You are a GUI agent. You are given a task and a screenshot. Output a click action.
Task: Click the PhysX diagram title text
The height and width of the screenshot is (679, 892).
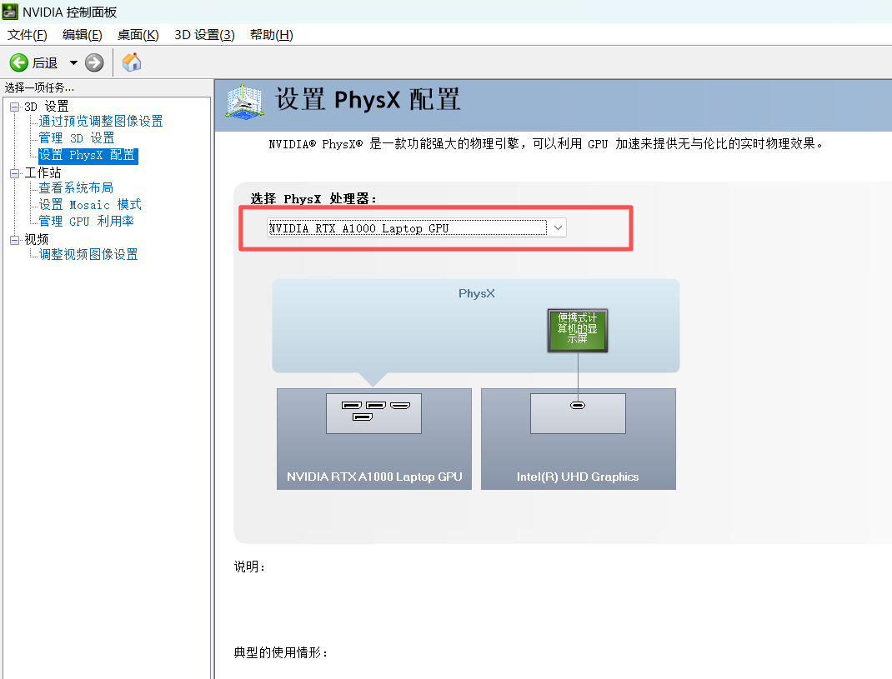[477, 293]
